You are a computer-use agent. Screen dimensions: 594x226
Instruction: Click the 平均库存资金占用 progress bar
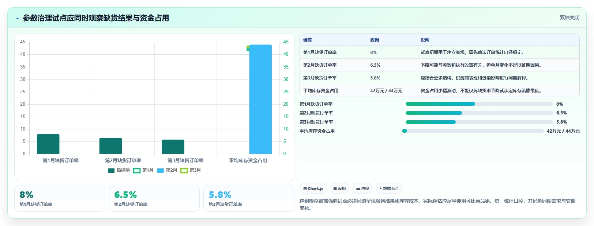(x=473, y=131)
